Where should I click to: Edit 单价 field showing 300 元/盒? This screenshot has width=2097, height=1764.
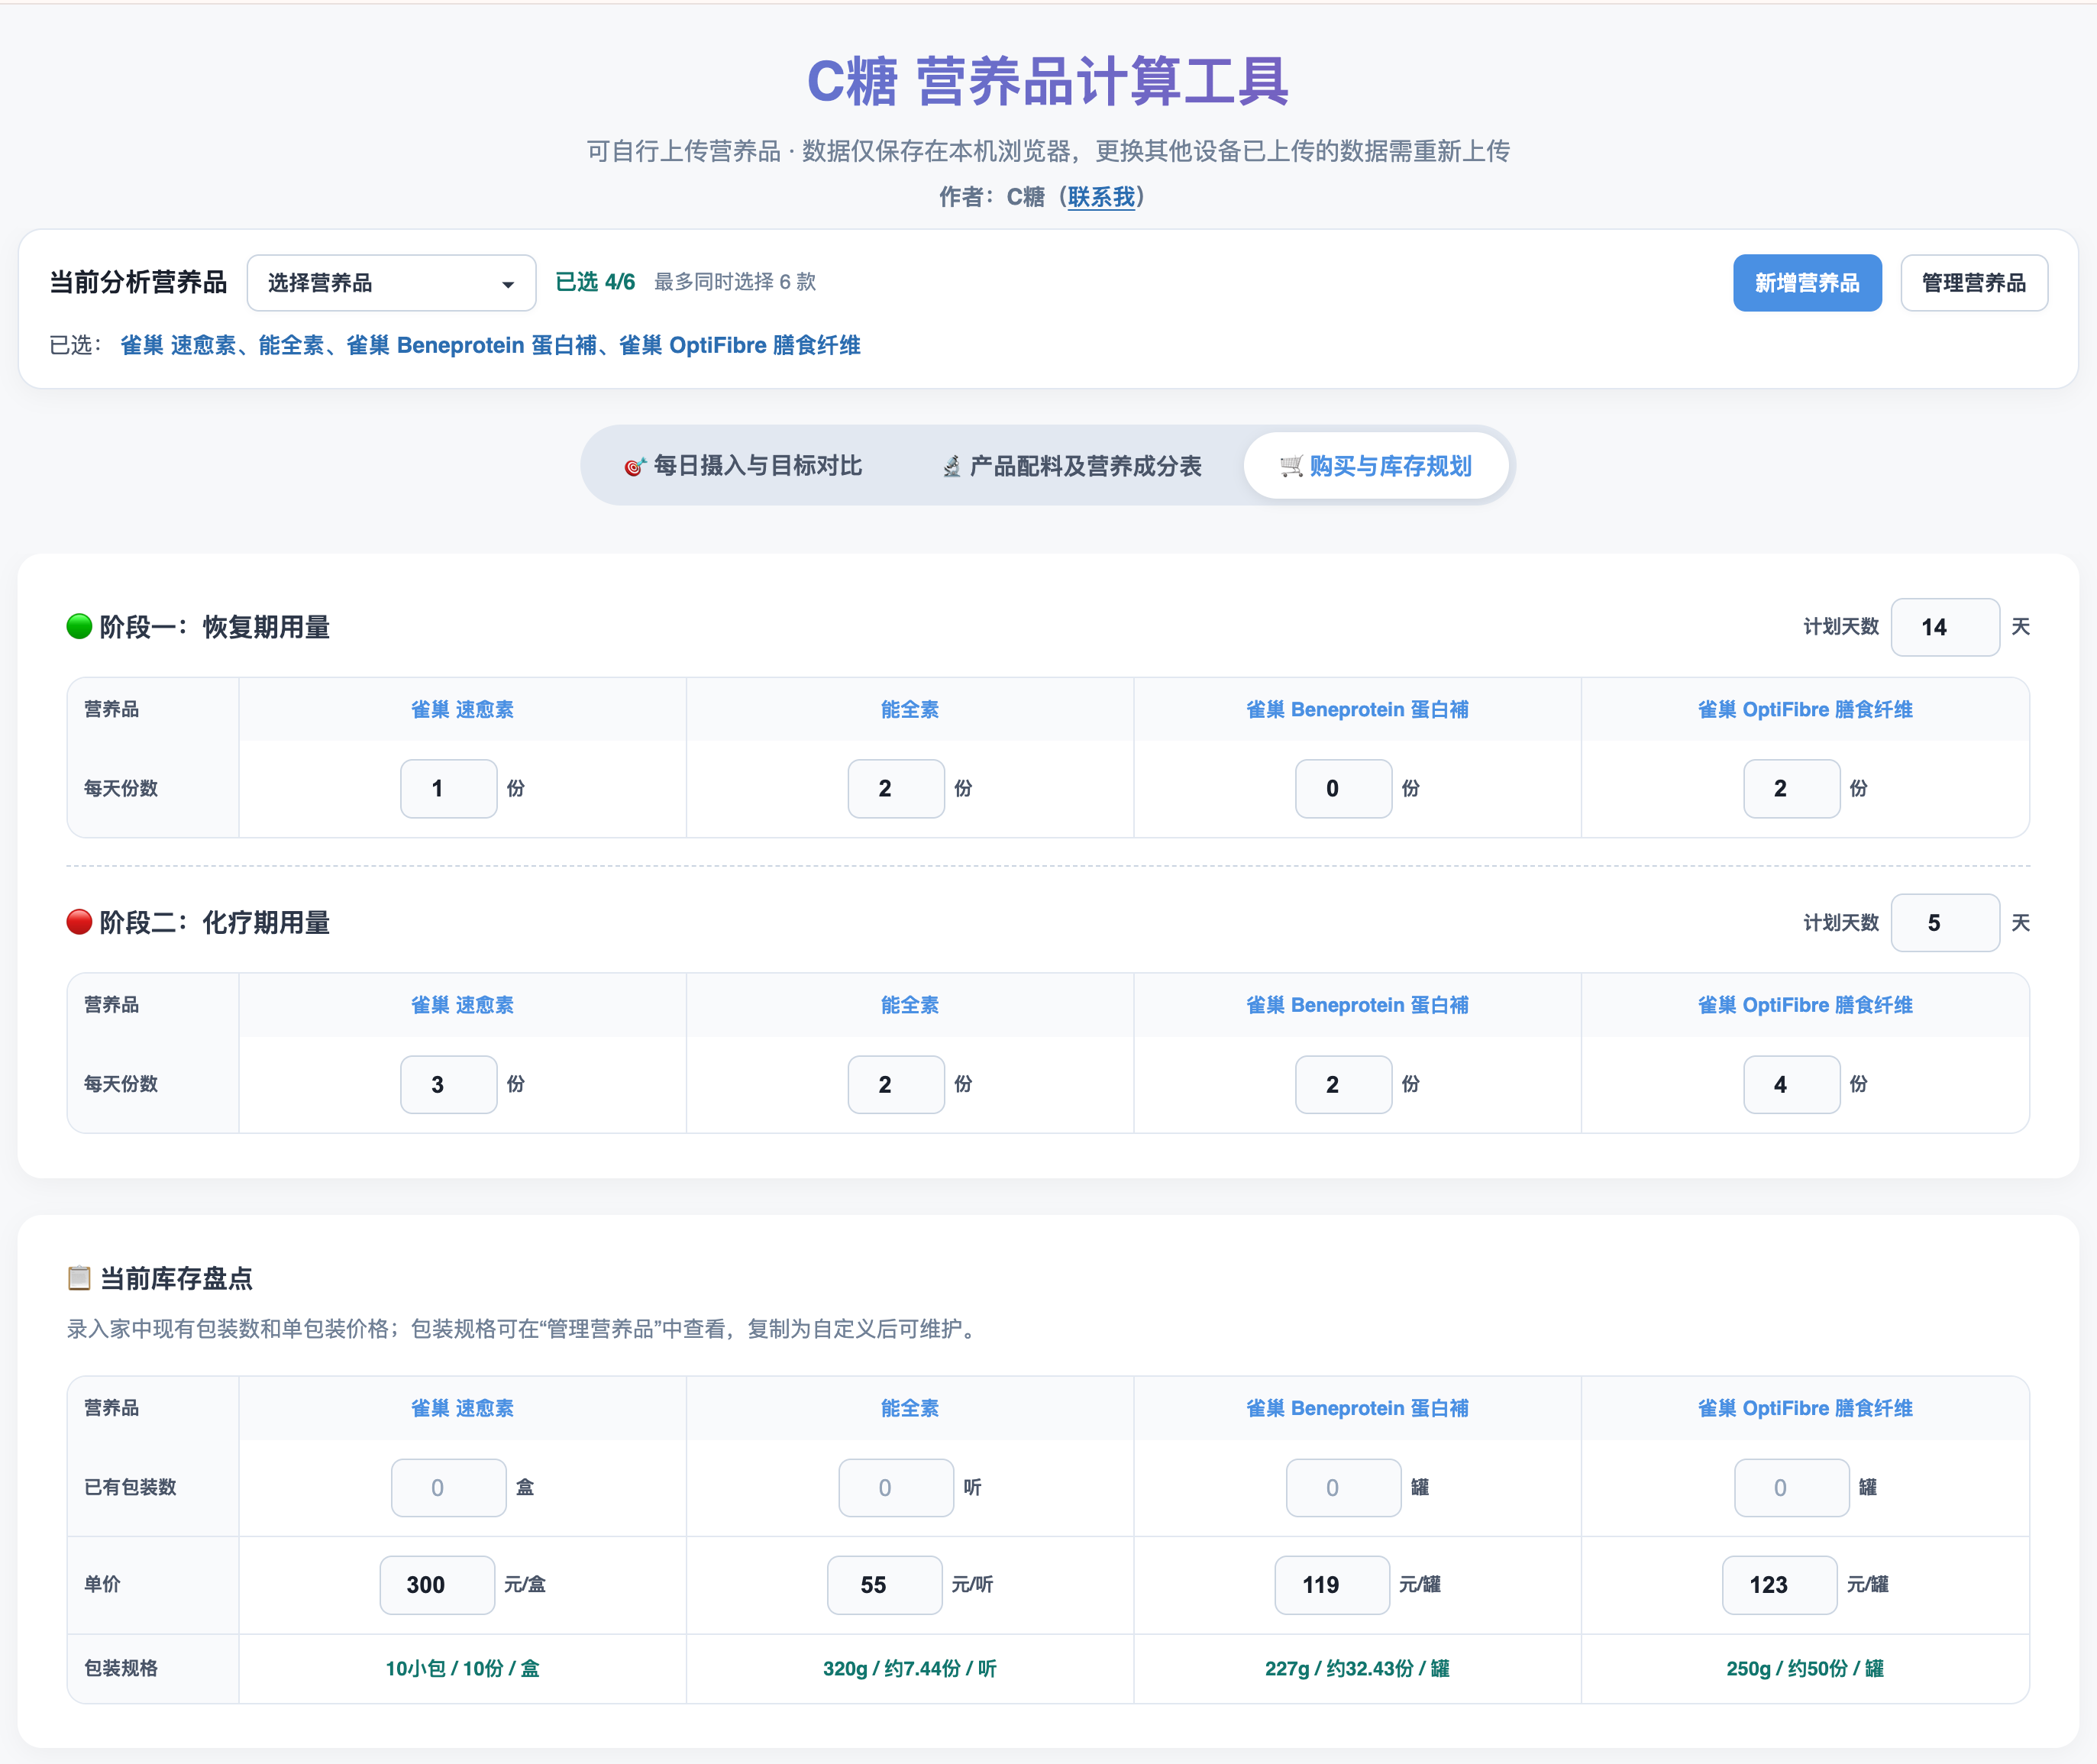click(437, 1584)
